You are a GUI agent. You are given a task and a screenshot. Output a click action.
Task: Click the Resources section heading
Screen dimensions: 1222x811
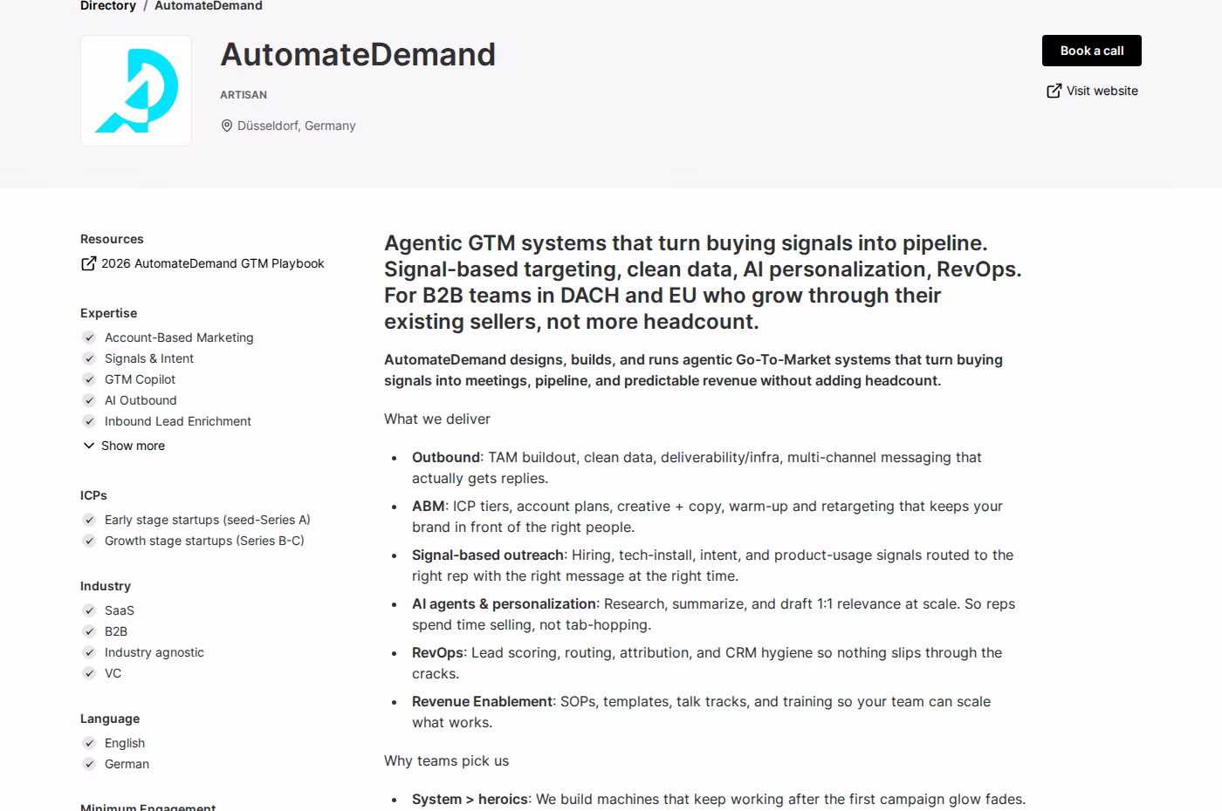tap(112, 239)
